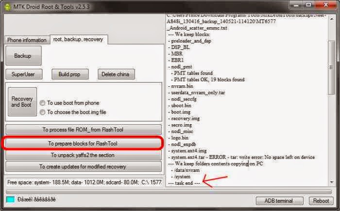The width and height of the screenshot is (340, 211).
Task: Click the cyan status color indicator
Action: (x=10, y=199)
